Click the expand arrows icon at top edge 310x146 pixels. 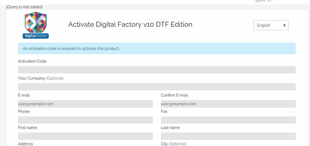pyautogui.click(x=263, y=1)
